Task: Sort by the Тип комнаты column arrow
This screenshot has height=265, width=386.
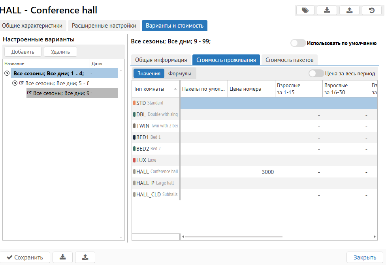Action: (175, 89)
